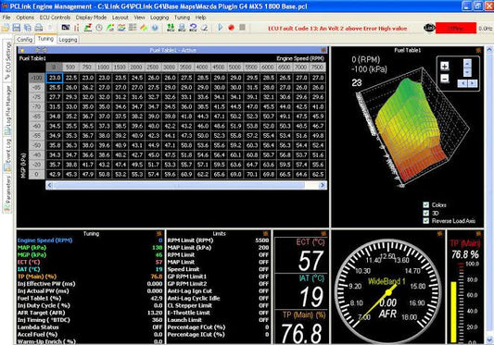This screenshot has width=494, height=345.
Task: Toggle the 3D checkbox
Action: point(426,213)
